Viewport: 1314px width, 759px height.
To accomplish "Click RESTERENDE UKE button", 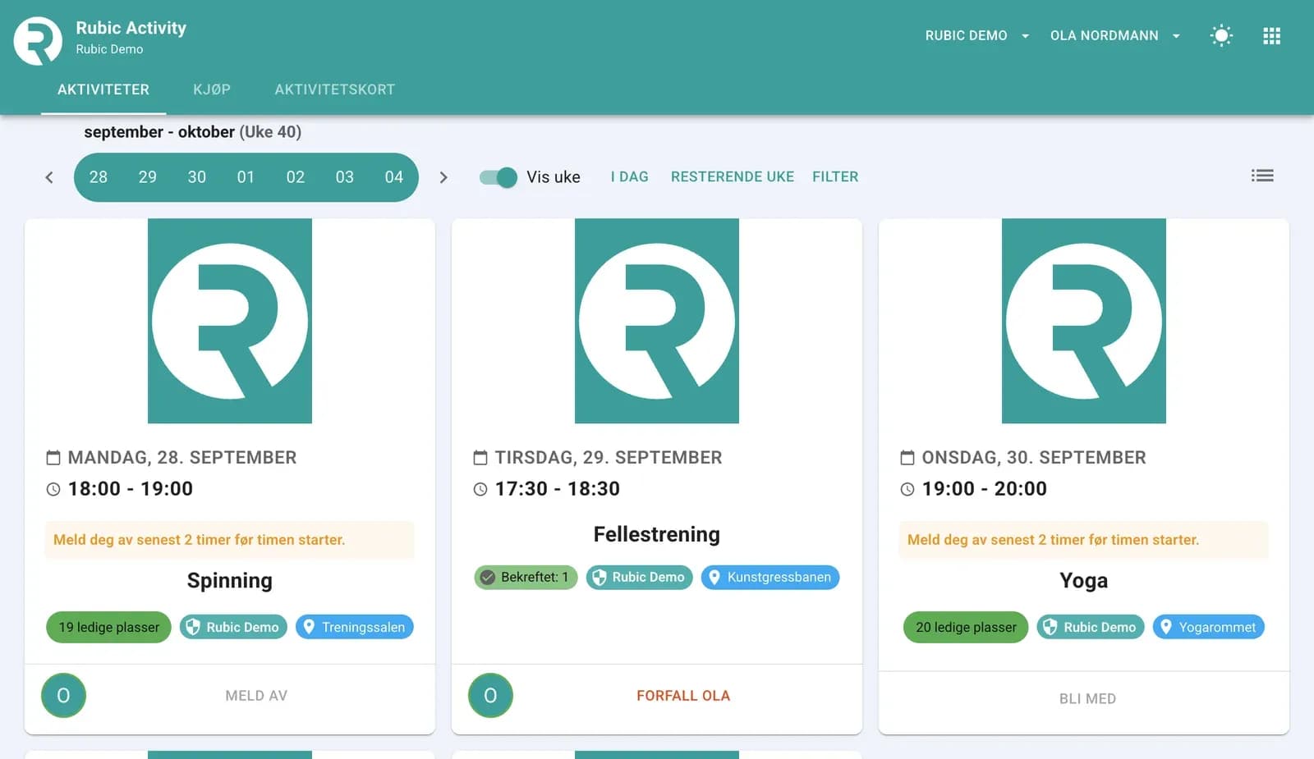I will pyautogui.click(x=733, y=176).
